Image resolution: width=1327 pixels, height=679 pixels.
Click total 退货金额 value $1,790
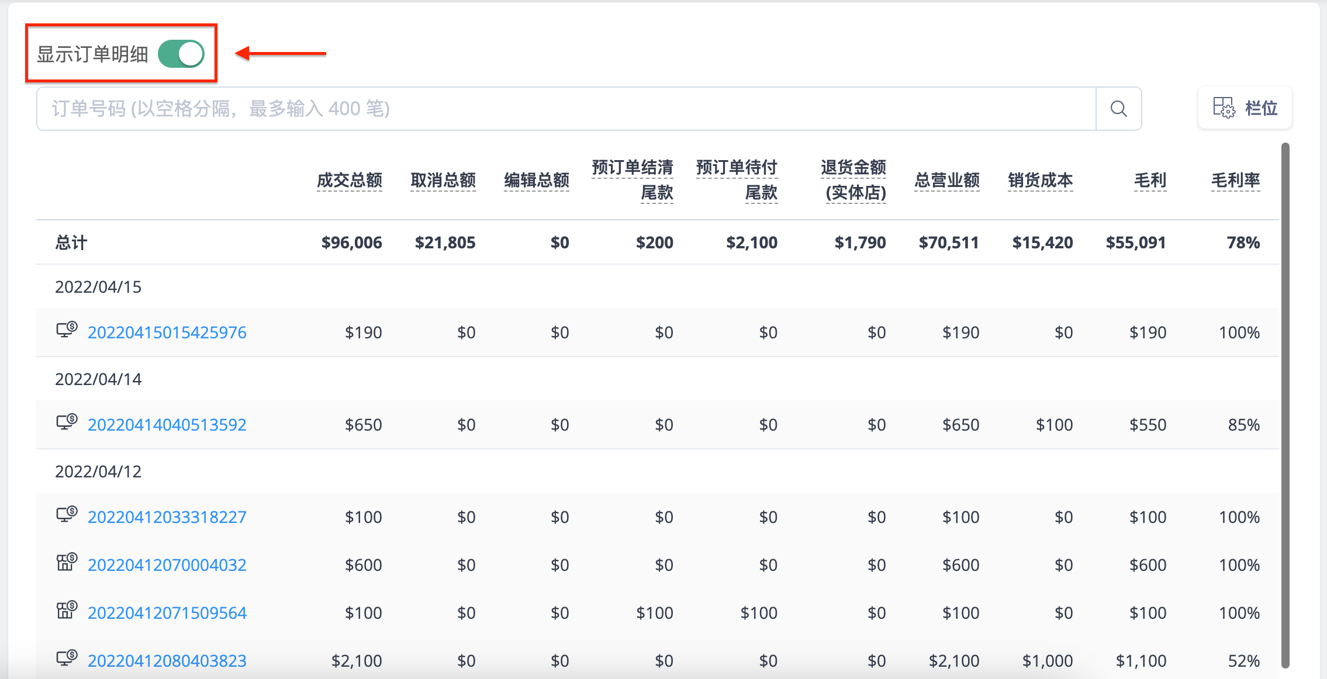click(860, 243)
